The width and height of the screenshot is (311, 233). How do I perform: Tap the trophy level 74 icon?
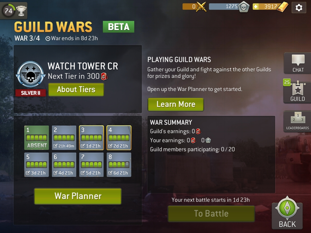(x=13, y=10)
